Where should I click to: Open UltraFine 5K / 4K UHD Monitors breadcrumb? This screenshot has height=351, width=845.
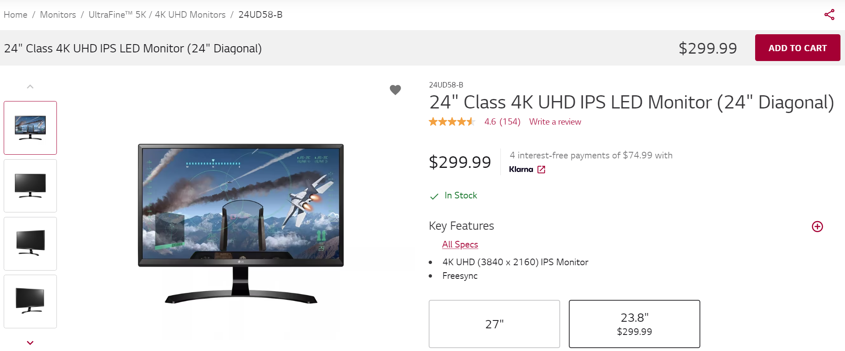157,15
